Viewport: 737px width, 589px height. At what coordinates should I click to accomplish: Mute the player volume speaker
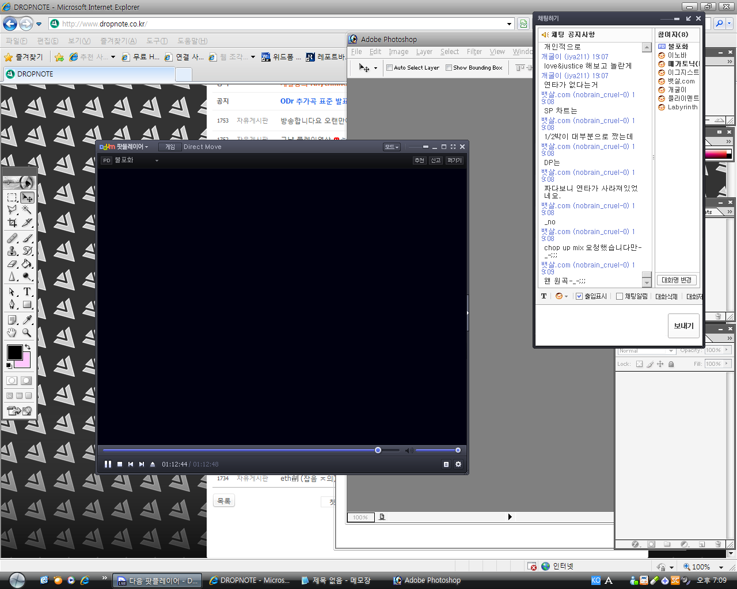click(409, 450)
